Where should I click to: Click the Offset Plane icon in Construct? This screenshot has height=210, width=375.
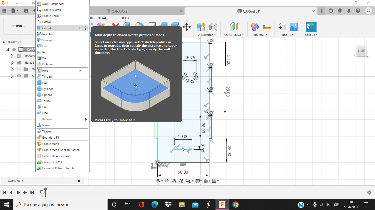tap(234, 27)
